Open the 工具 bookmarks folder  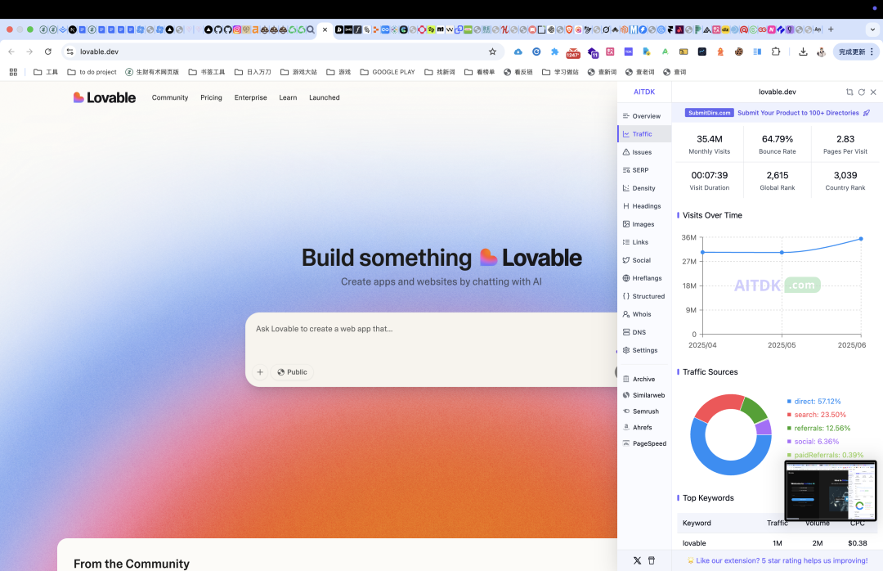(x=46, y=72)
